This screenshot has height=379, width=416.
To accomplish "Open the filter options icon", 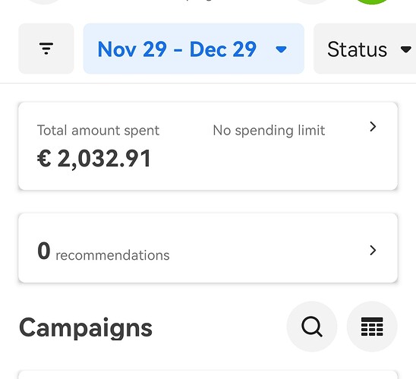I will click(x=46, y=49).
